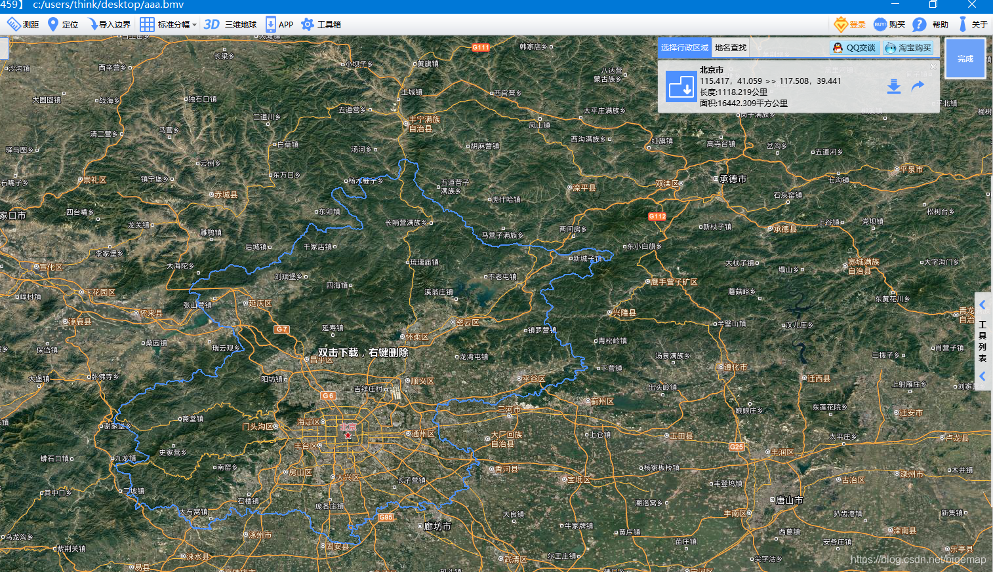Click the 双击下载，右键删除 hint text
Image resolution: width=993 pixels, height=572 pixels.
[363, 353]
